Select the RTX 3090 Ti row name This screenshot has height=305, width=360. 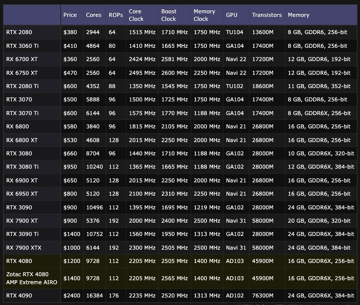22,234
